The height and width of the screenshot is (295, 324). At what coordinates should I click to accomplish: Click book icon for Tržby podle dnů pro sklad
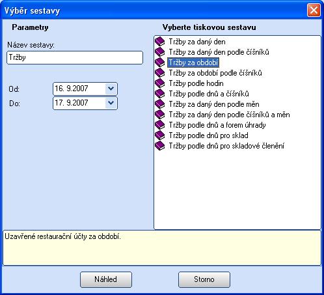pos(160,135)
